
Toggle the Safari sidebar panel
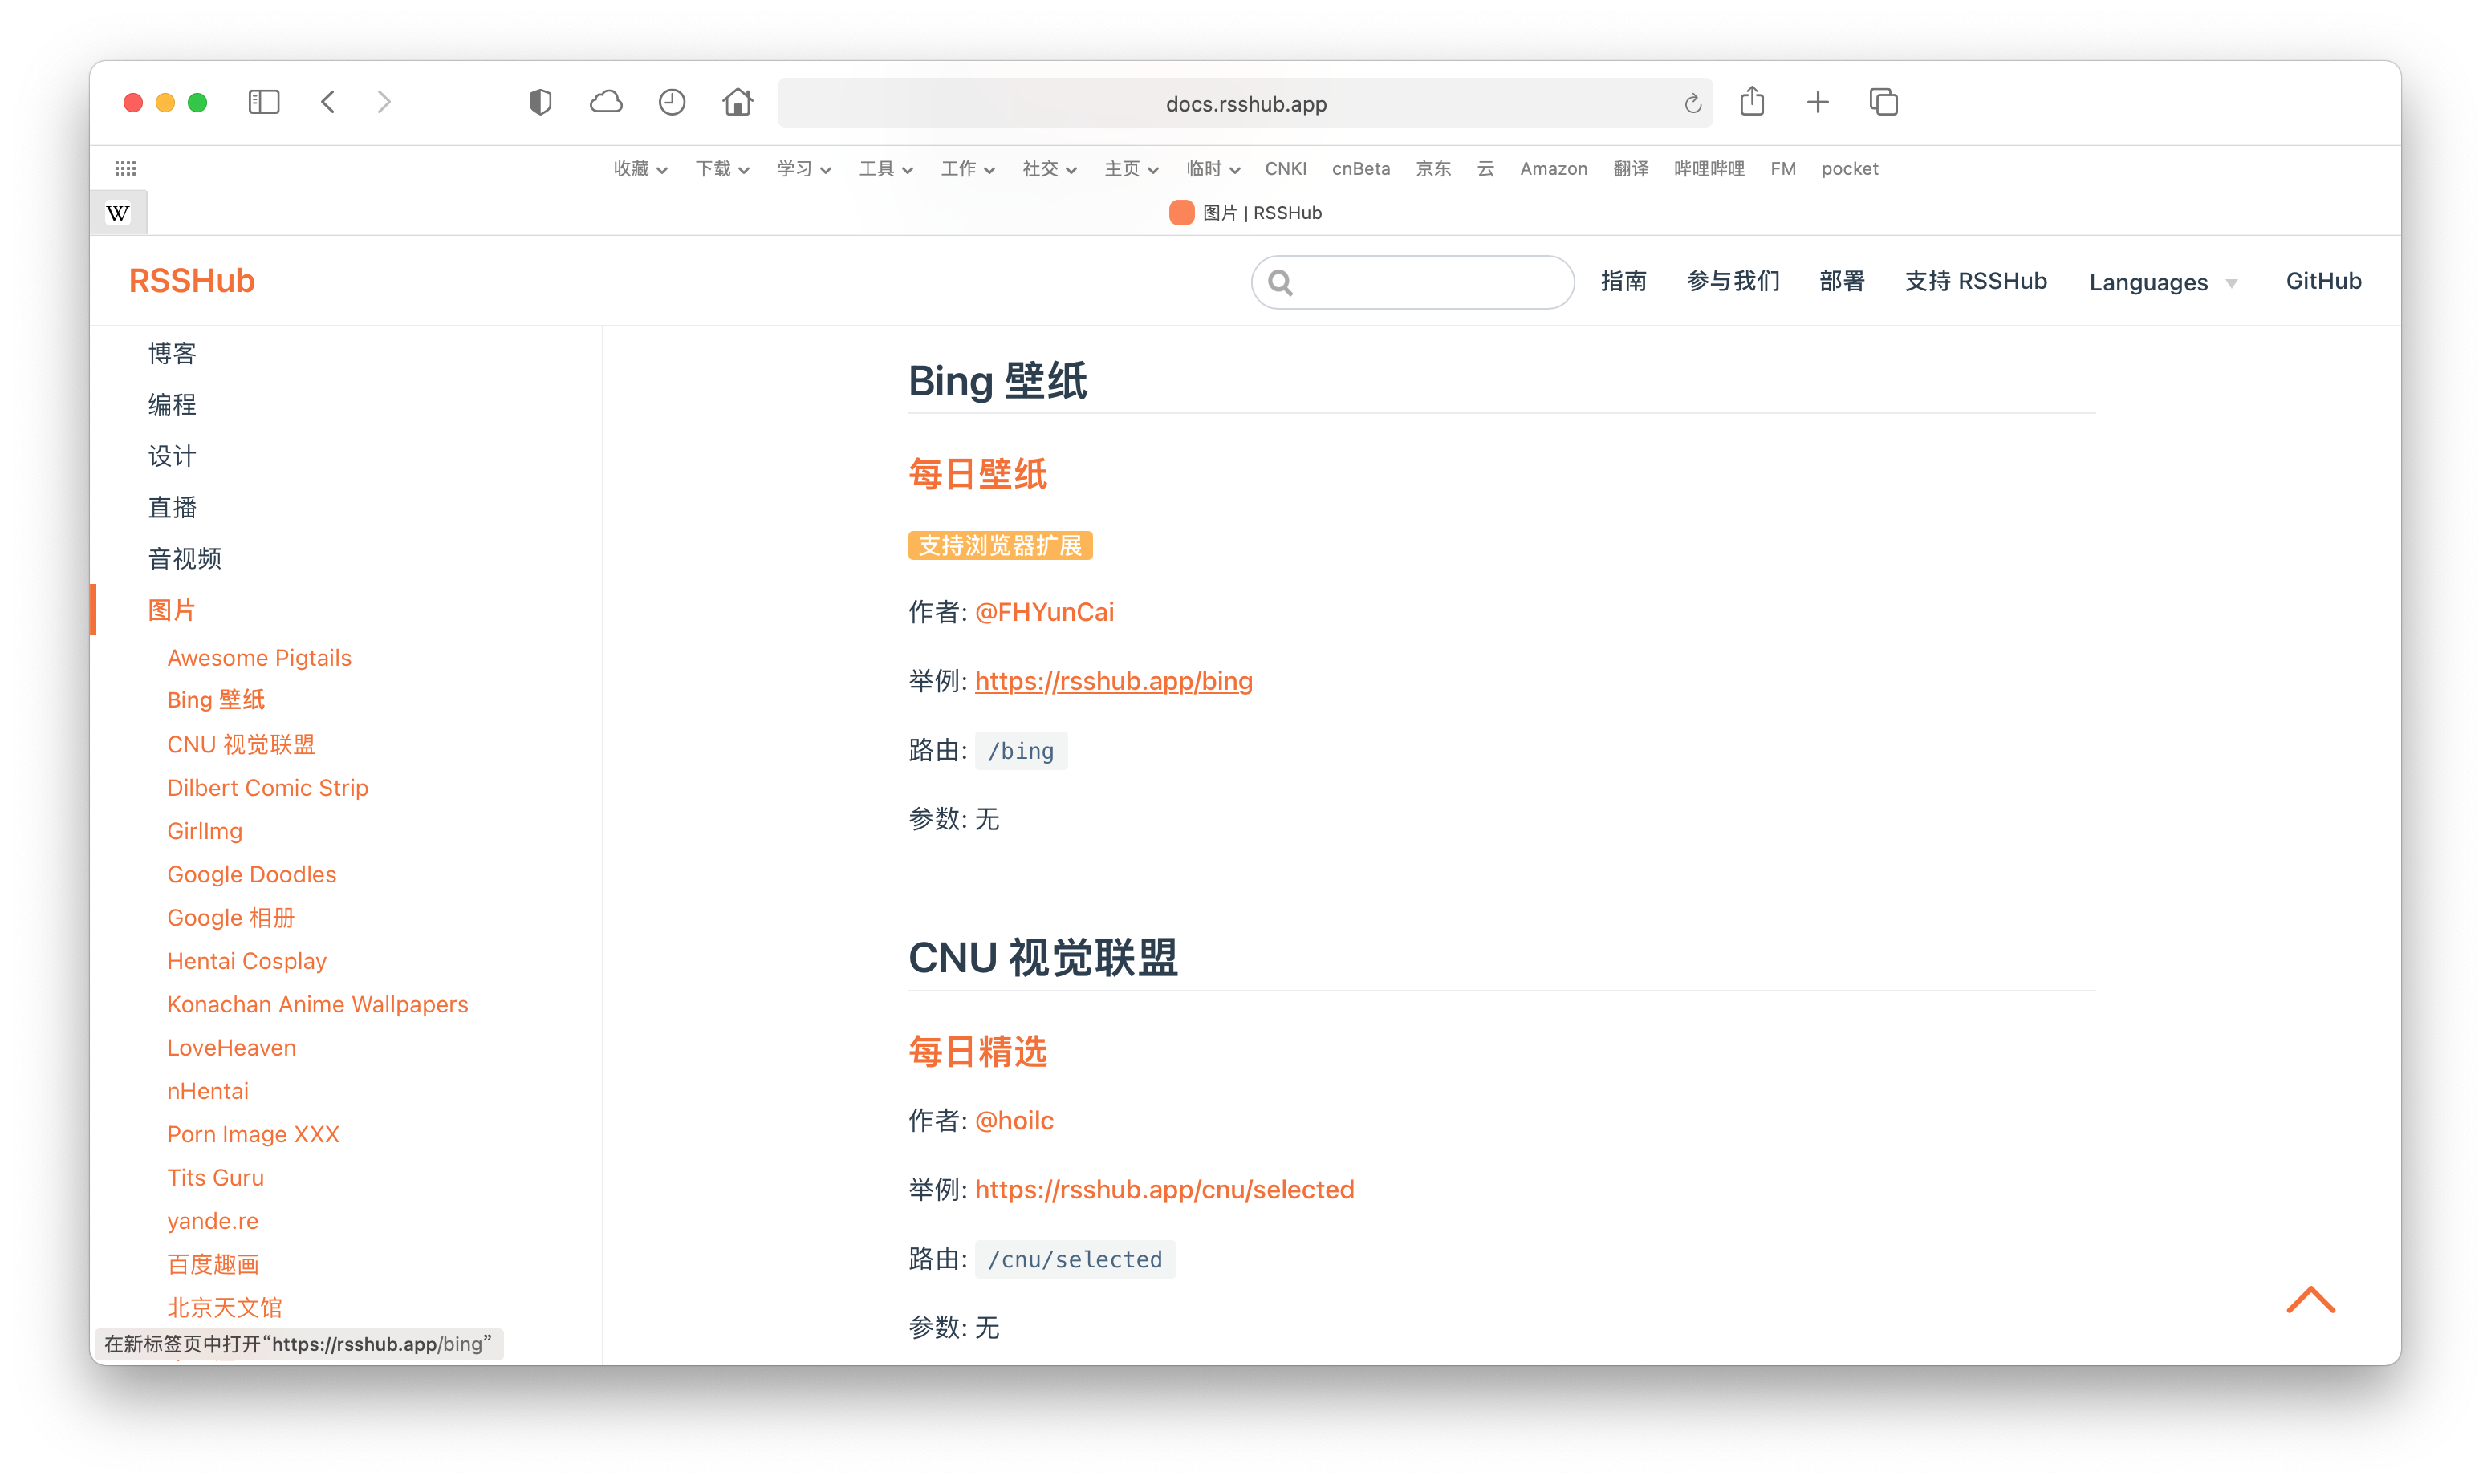(x=263, y=102)
